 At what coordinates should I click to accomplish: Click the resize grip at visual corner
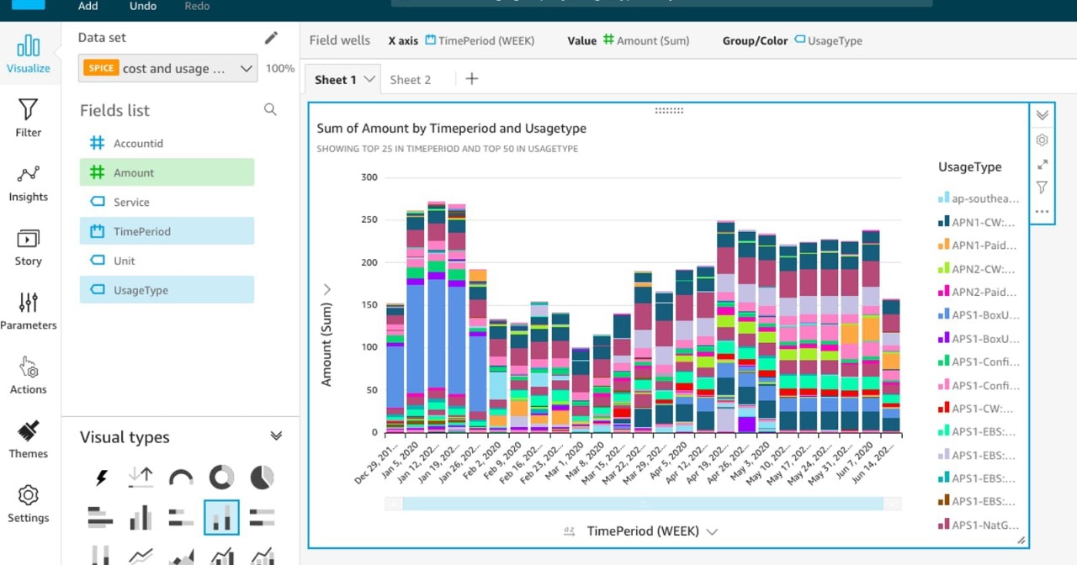tap(1021, 541)
